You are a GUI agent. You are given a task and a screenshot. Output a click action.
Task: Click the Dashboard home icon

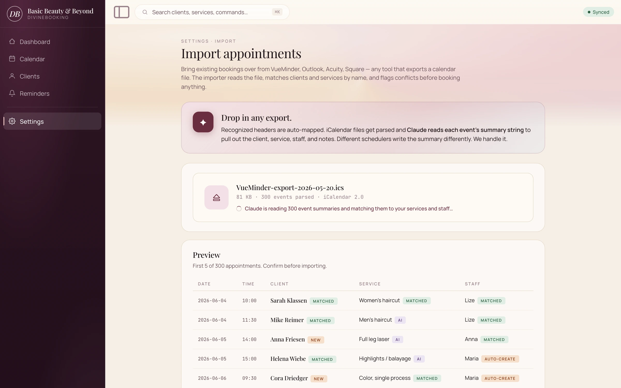coord(12,41)
